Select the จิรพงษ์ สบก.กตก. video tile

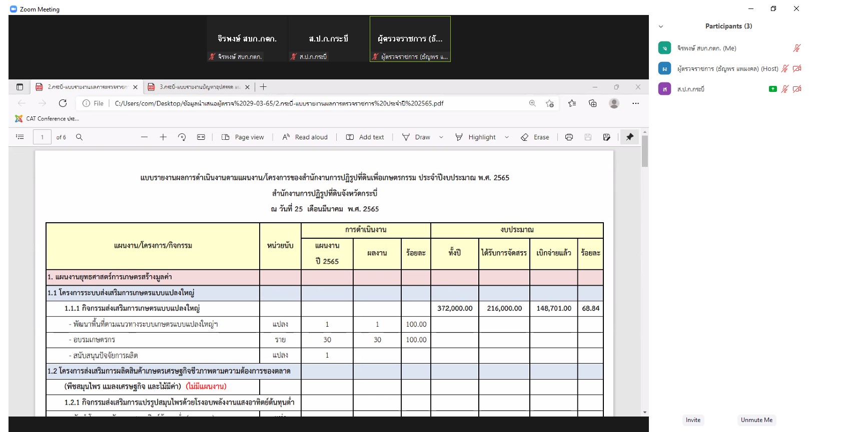tap(247, 39)
